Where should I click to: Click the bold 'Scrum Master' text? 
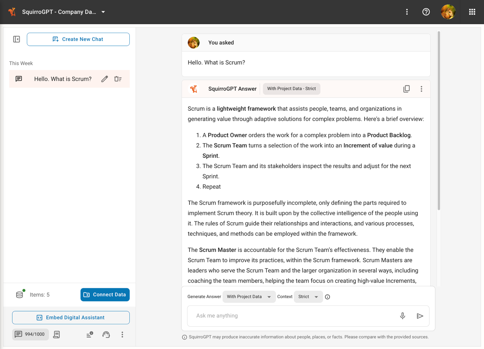pyautogui.click(x=218, y=250)
